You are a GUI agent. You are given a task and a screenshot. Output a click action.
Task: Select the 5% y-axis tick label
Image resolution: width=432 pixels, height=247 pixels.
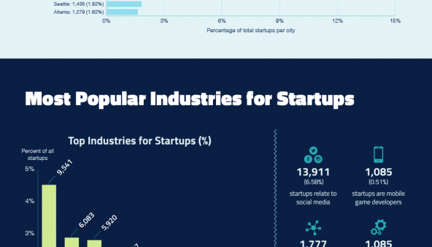pos(30,169)
